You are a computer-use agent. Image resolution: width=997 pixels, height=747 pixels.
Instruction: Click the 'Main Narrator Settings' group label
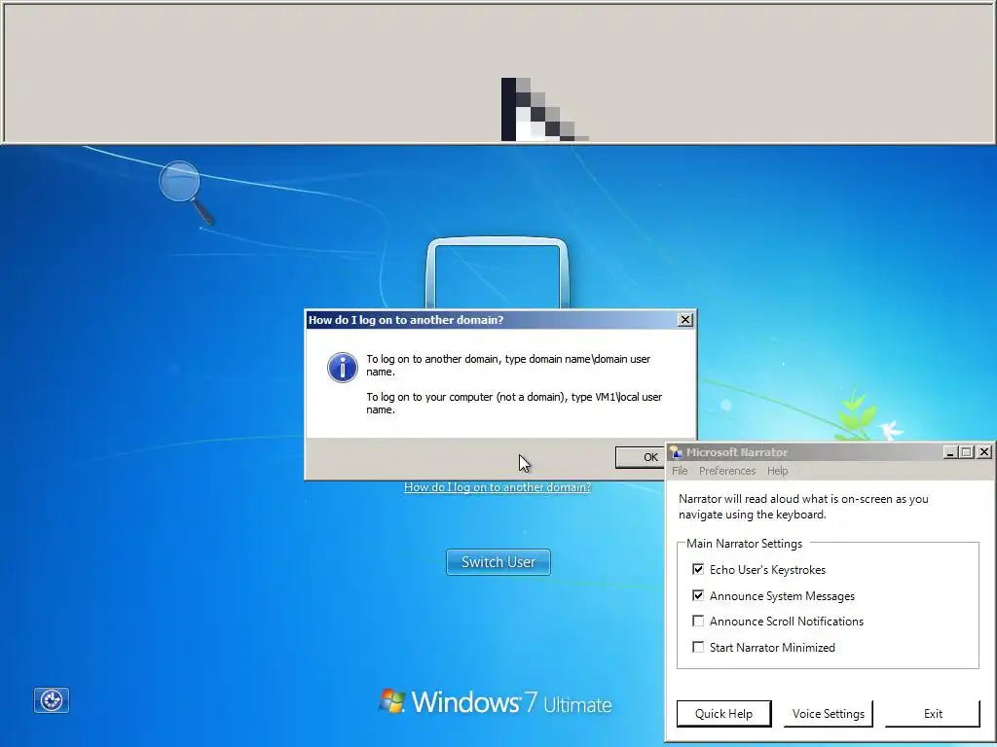click(x=744, y=544)
